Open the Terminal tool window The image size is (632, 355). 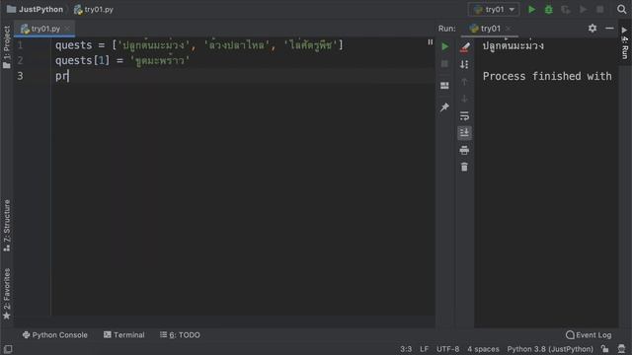pyautogui.click(x=124, y=335)
